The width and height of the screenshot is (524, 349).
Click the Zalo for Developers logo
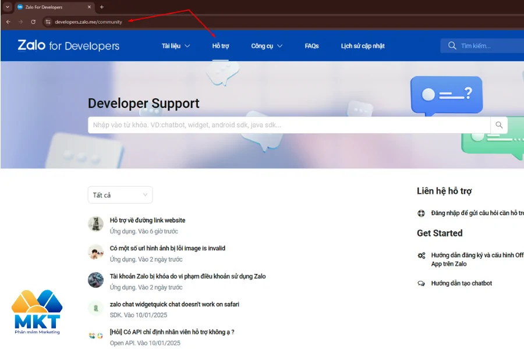pos(69,45)
